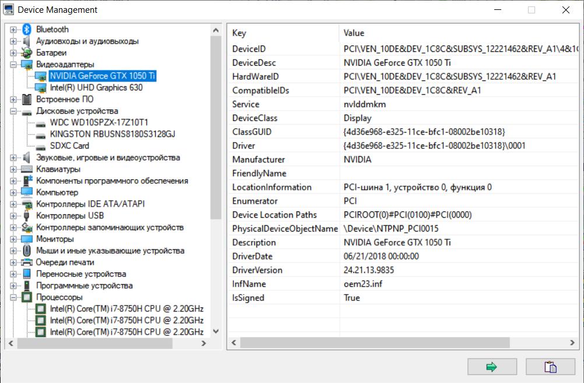Collapse the Процессоры node

click(13, 297)
